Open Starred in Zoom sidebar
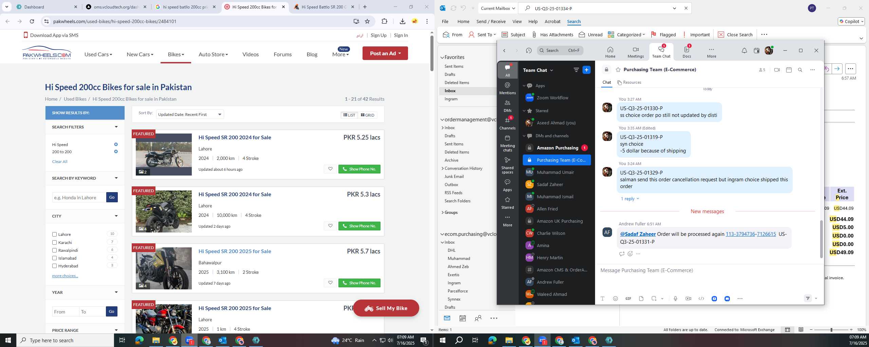The width and height of the screenshot is (869, 347). point(507,203)
